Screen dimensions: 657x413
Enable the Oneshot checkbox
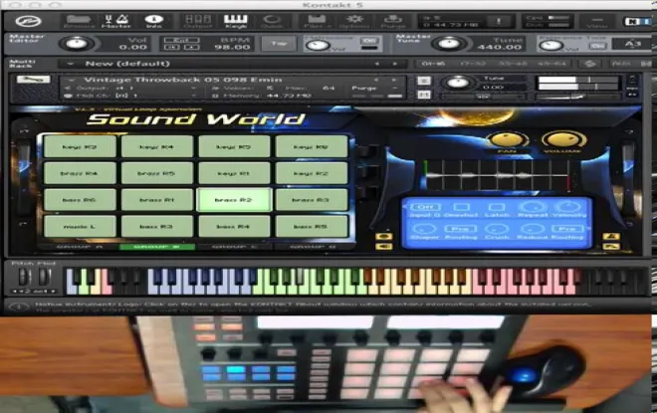pos(461,207)
